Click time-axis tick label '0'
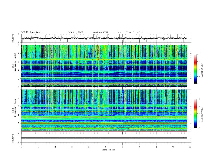214x165 pixels. coord(21,147)
